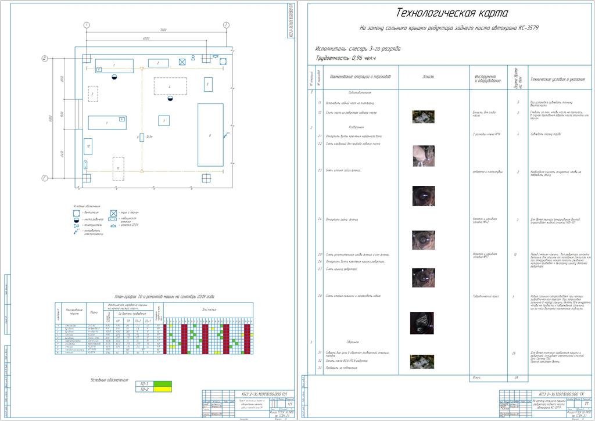Click the fire extinguisher symbol on the floor plan
The height and width of the screenshot is (421, 595).
click(x=193, y=57)
